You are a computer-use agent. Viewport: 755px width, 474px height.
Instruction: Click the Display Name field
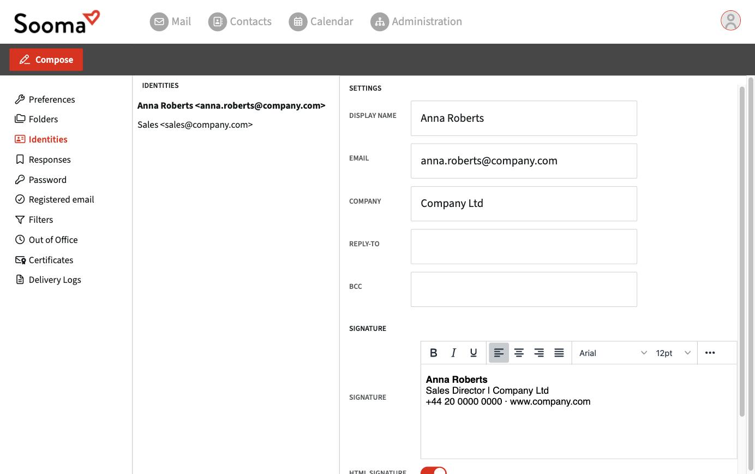click(x=524, y=118)
